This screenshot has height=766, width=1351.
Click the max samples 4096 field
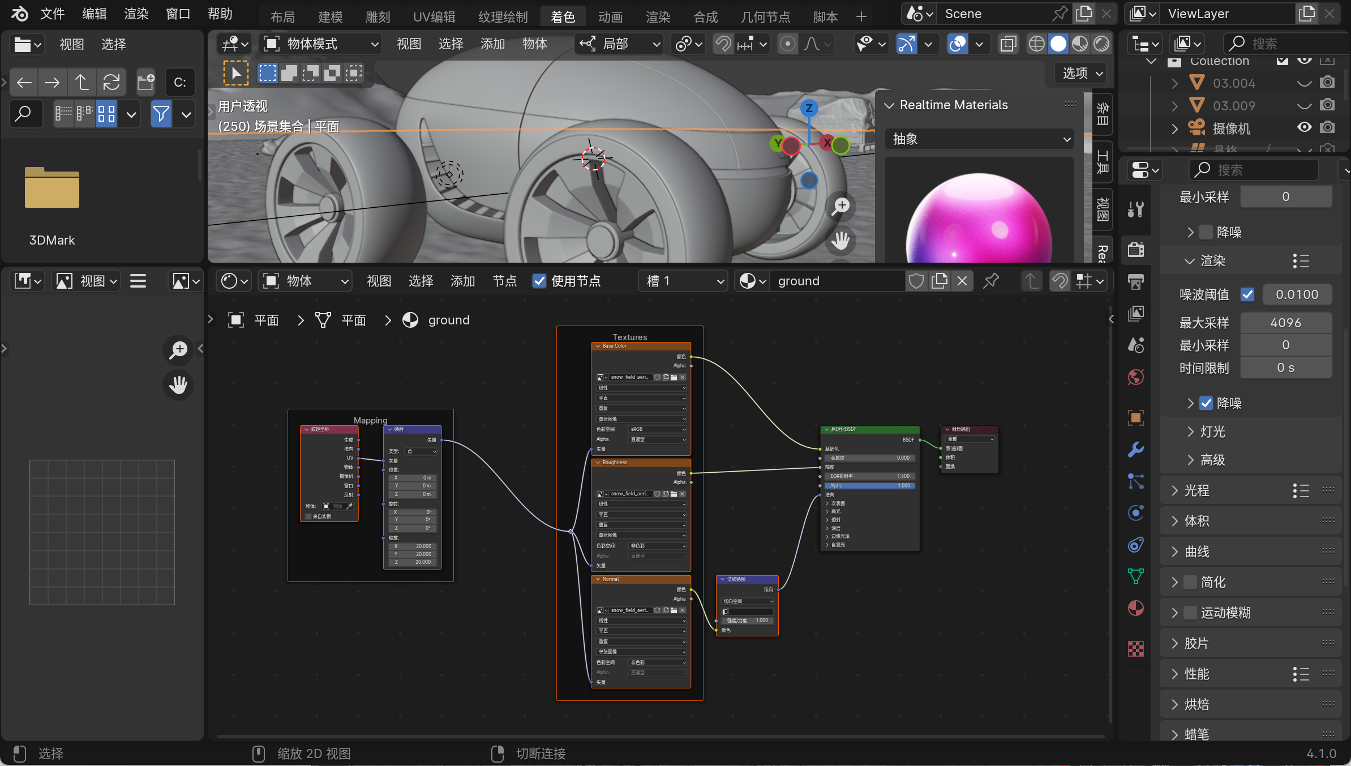point(1285,323)
